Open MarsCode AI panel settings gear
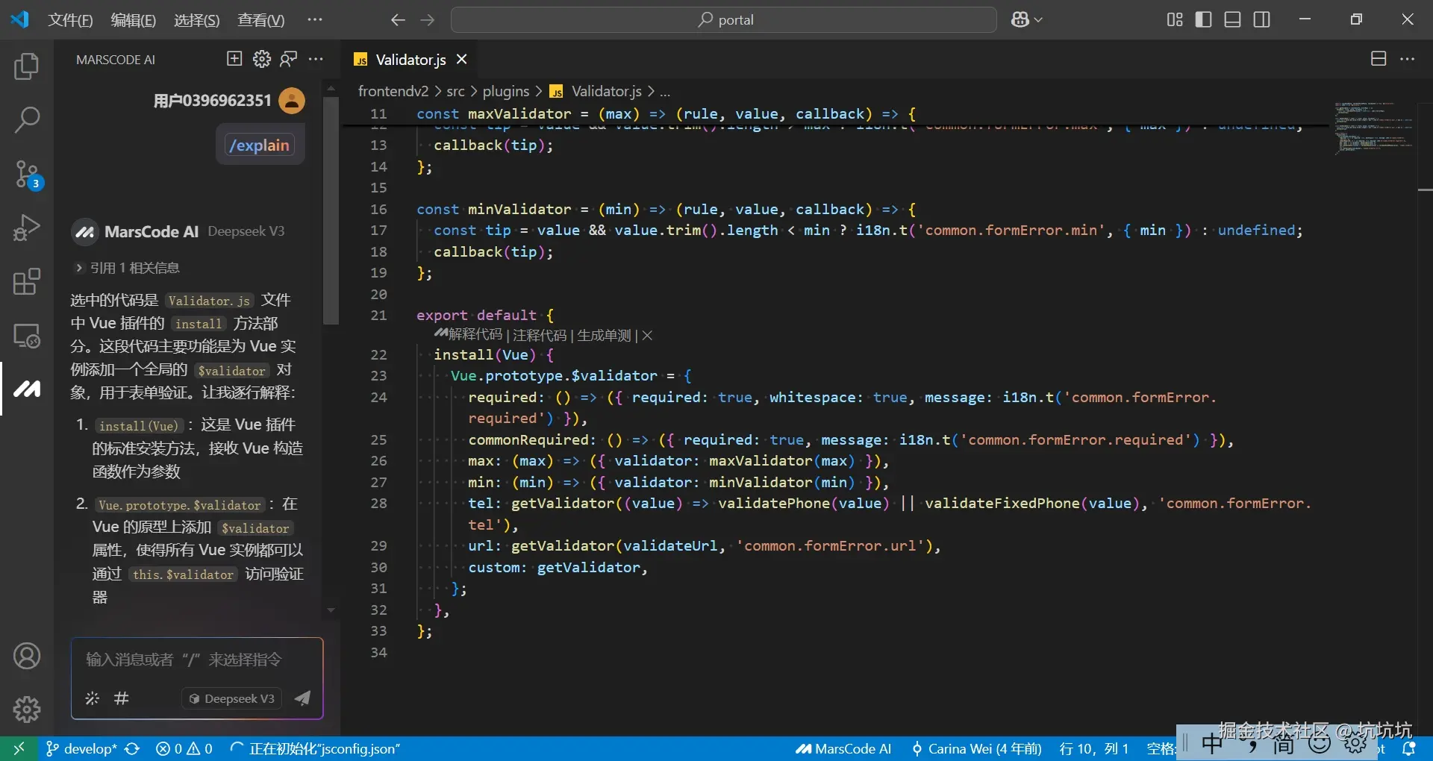 pos(261,59)
